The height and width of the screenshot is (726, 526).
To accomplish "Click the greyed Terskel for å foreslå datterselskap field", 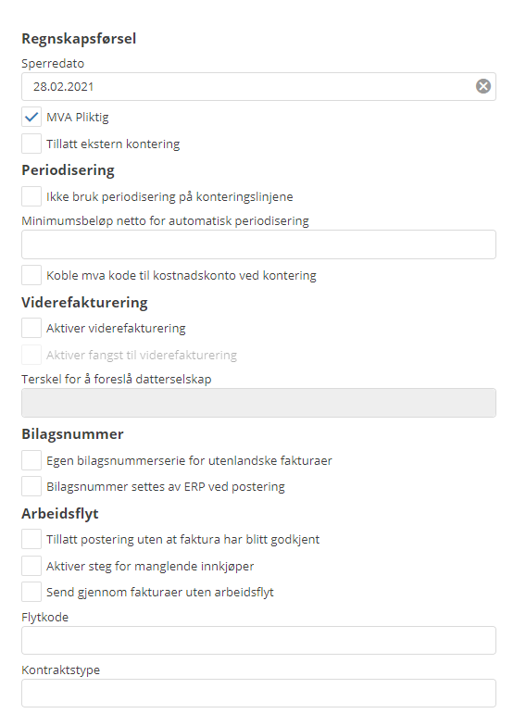I will [x=258, y=403].
